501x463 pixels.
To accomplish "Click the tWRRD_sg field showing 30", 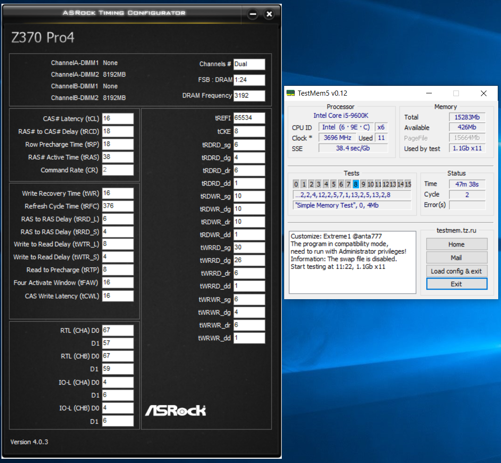I will [249, 247].
